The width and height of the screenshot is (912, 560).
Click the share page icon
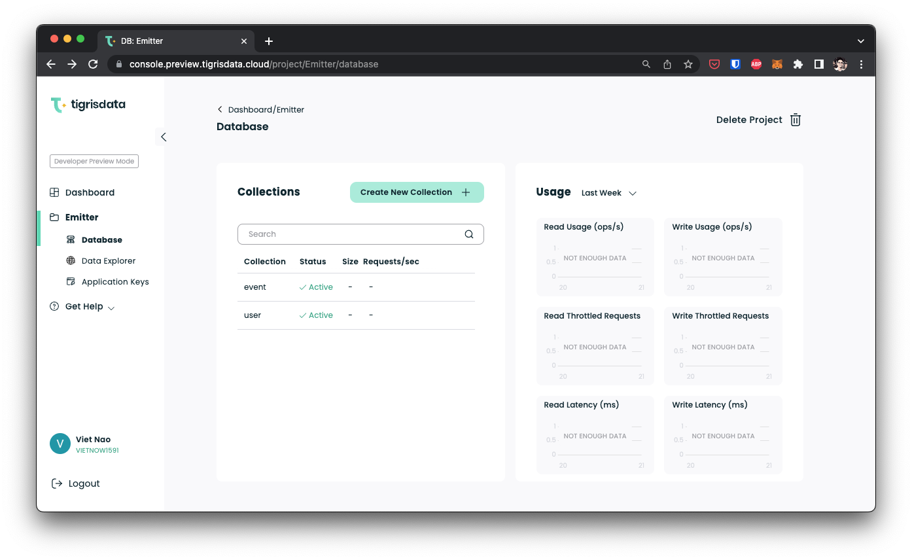(667, 64)
